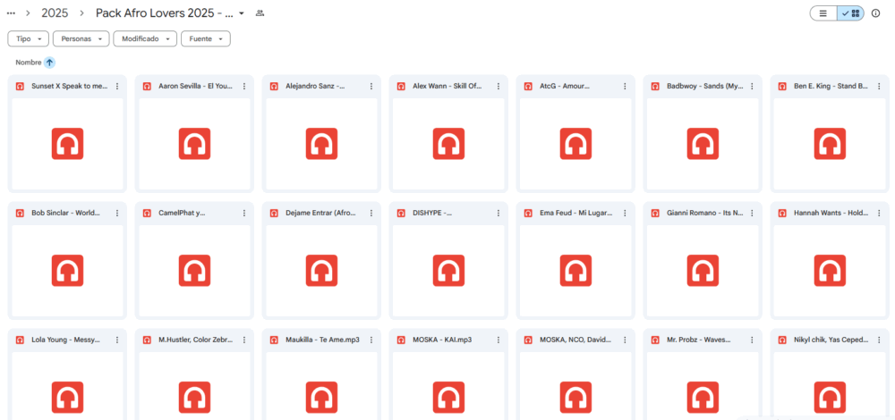Click file name Lola Young - Messy

tap(66, 340)
